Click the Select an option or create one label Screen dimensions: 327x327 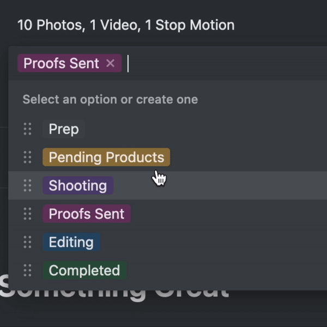pos(110,100)
